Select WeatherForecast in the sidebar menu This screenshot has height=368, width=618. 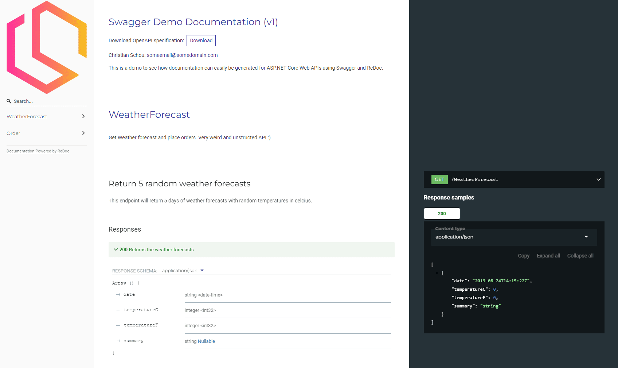27,116
